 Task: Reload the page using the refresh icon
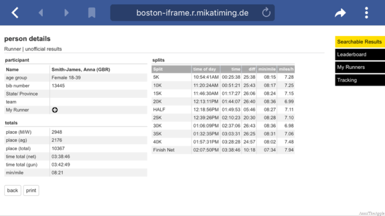266,12
